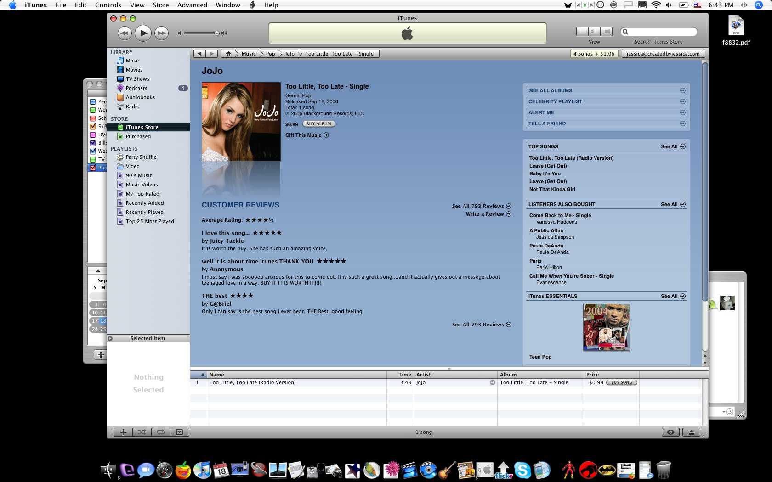772x482 pixels.
Task: Select Radio in the sidebar
Action: 132,106
